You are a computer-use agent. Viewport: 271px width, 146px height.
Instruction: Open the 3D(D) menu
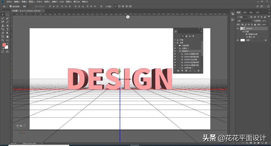click(62, 2)
